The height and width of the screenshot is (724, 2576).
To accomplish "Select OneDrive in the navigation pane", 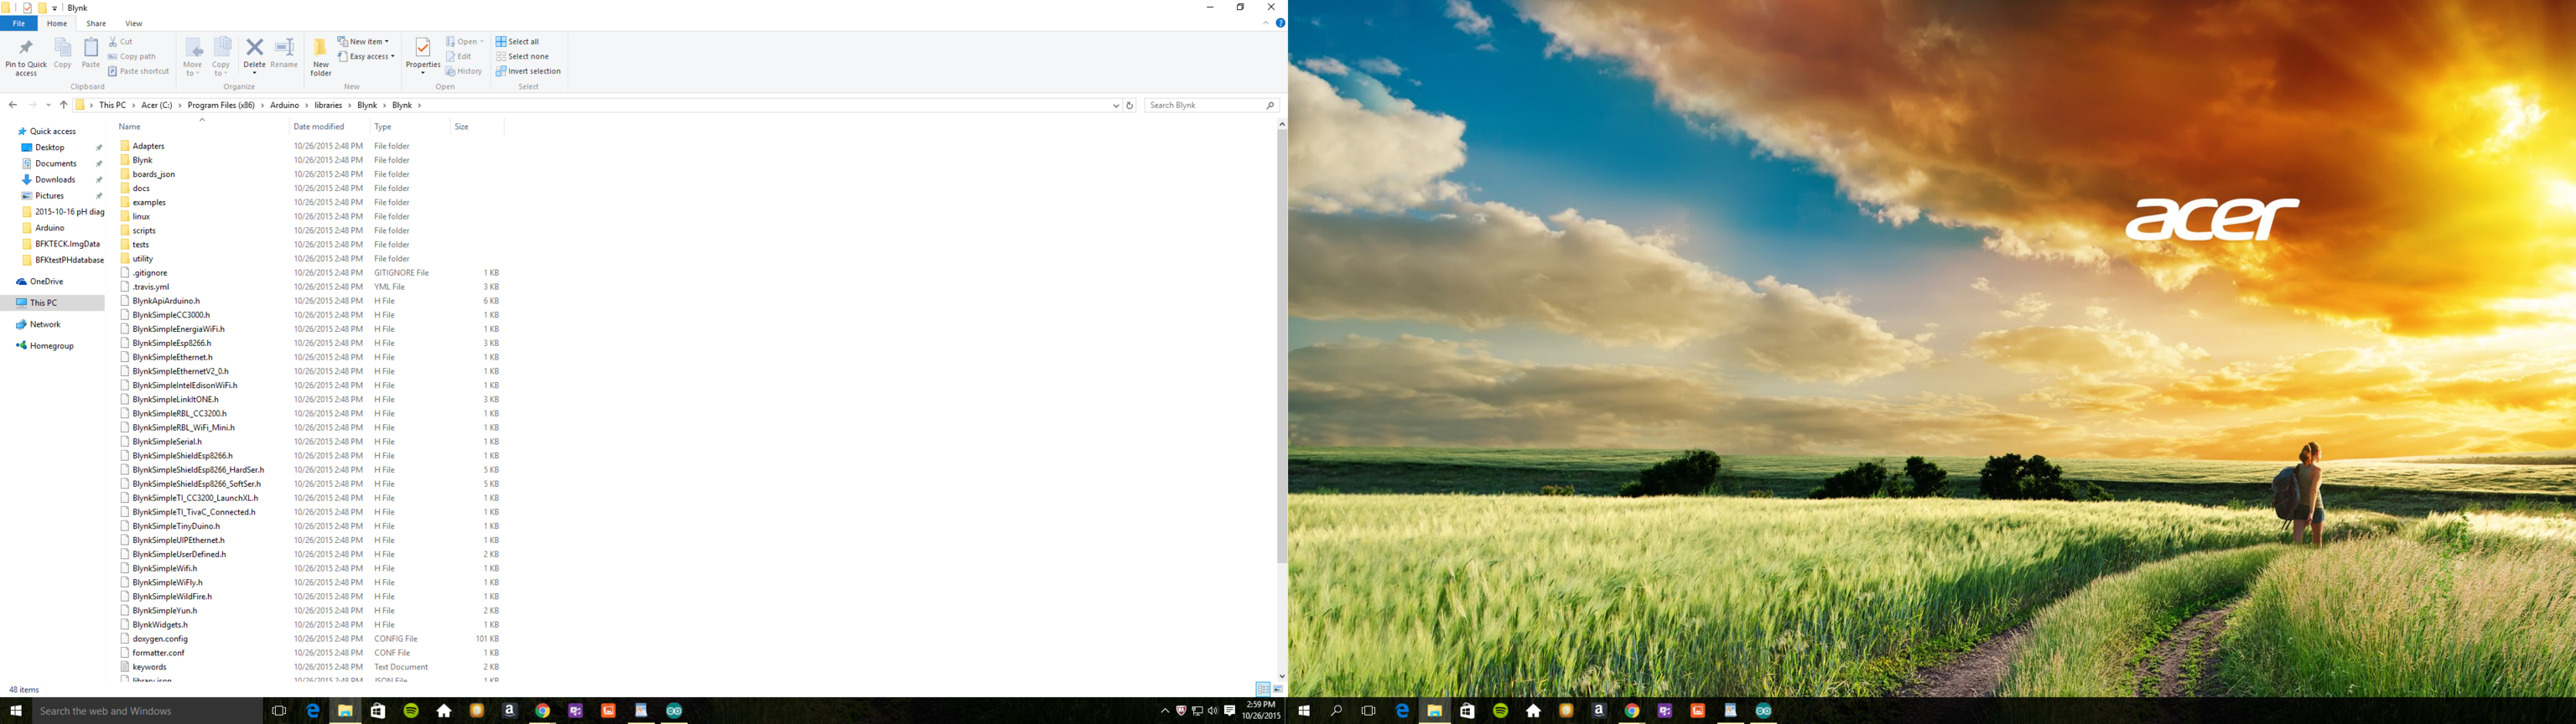I will pos(46,282).
